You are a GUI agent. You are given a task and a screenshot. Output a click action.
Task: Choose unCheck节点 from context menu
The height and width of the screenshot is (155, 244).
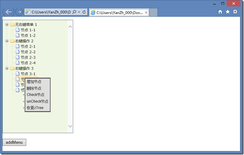(38, 101)
